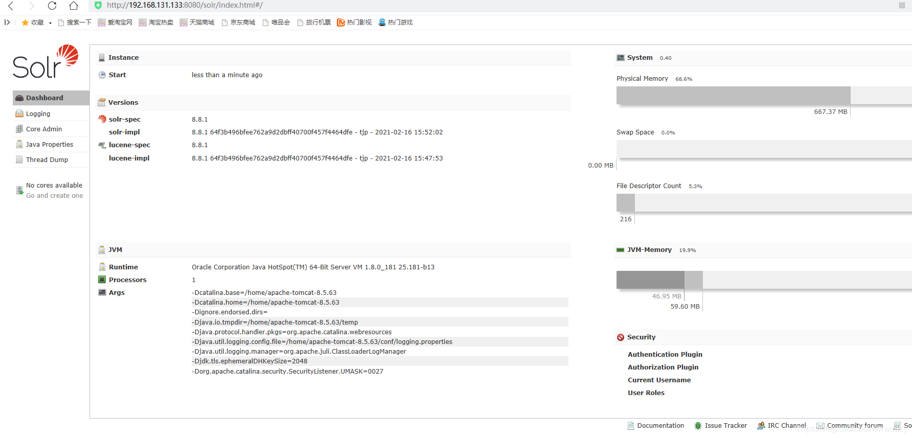This screenshot has height=438, width=912.
Task: Open the 旅行机票 bookmark
Action: (314, 22)
